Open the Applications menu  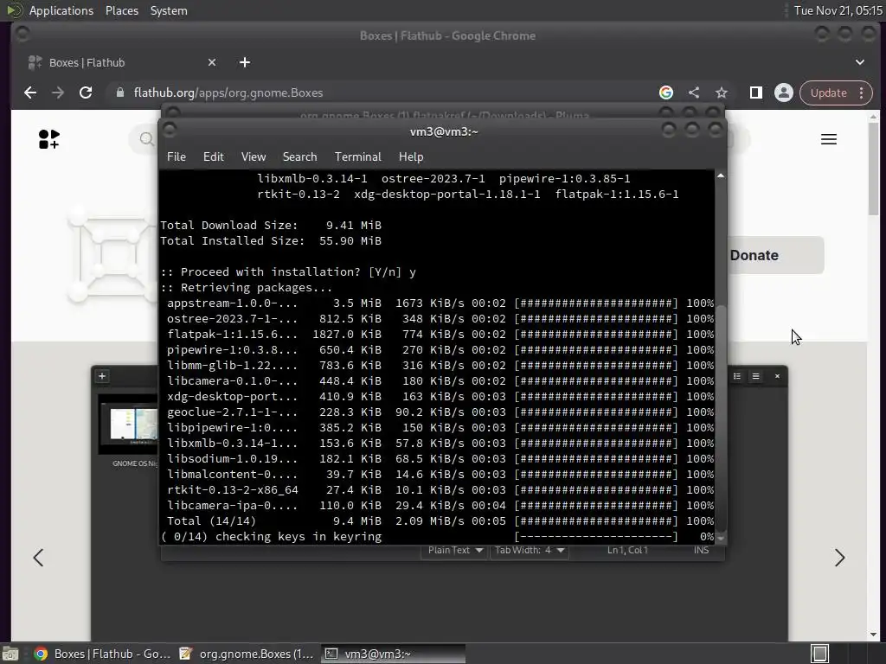pyautogui.click(x=61, y=10)
